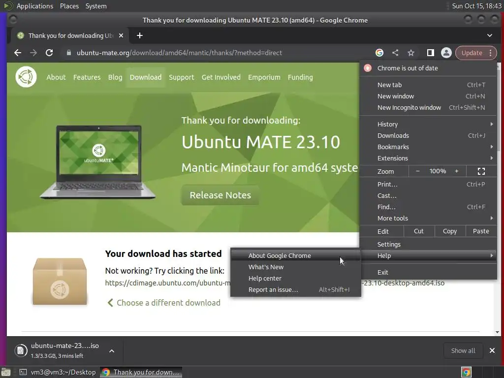Expand the History submenu

point(428,124)
